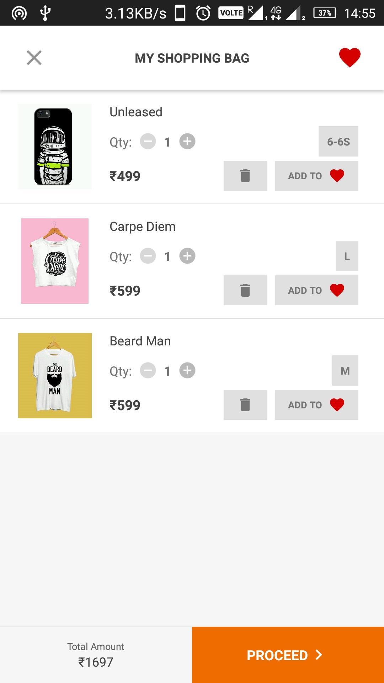
Task: Increase Beard Man quantity with plus
Action: tap(187, 371)
